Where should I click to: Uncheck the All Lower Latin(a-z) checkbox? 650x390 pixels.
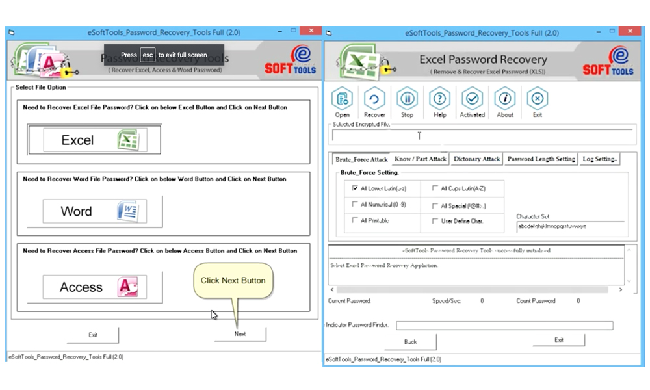355,188
